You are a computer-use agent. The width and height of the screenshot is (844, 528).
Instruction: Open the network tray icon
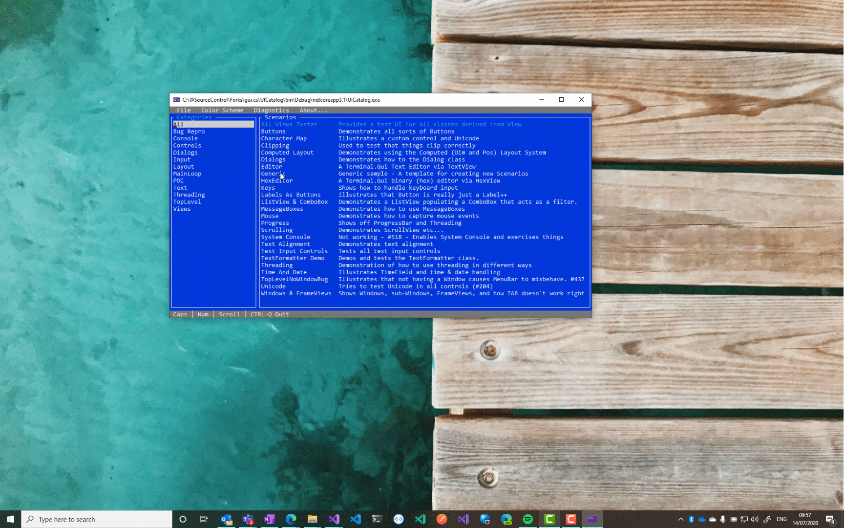(x=744, y=519)
